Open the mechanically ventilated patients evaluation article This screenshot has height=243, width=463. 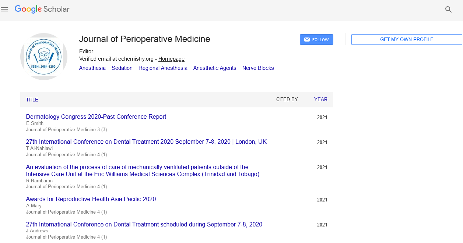(x=143, y=171)
